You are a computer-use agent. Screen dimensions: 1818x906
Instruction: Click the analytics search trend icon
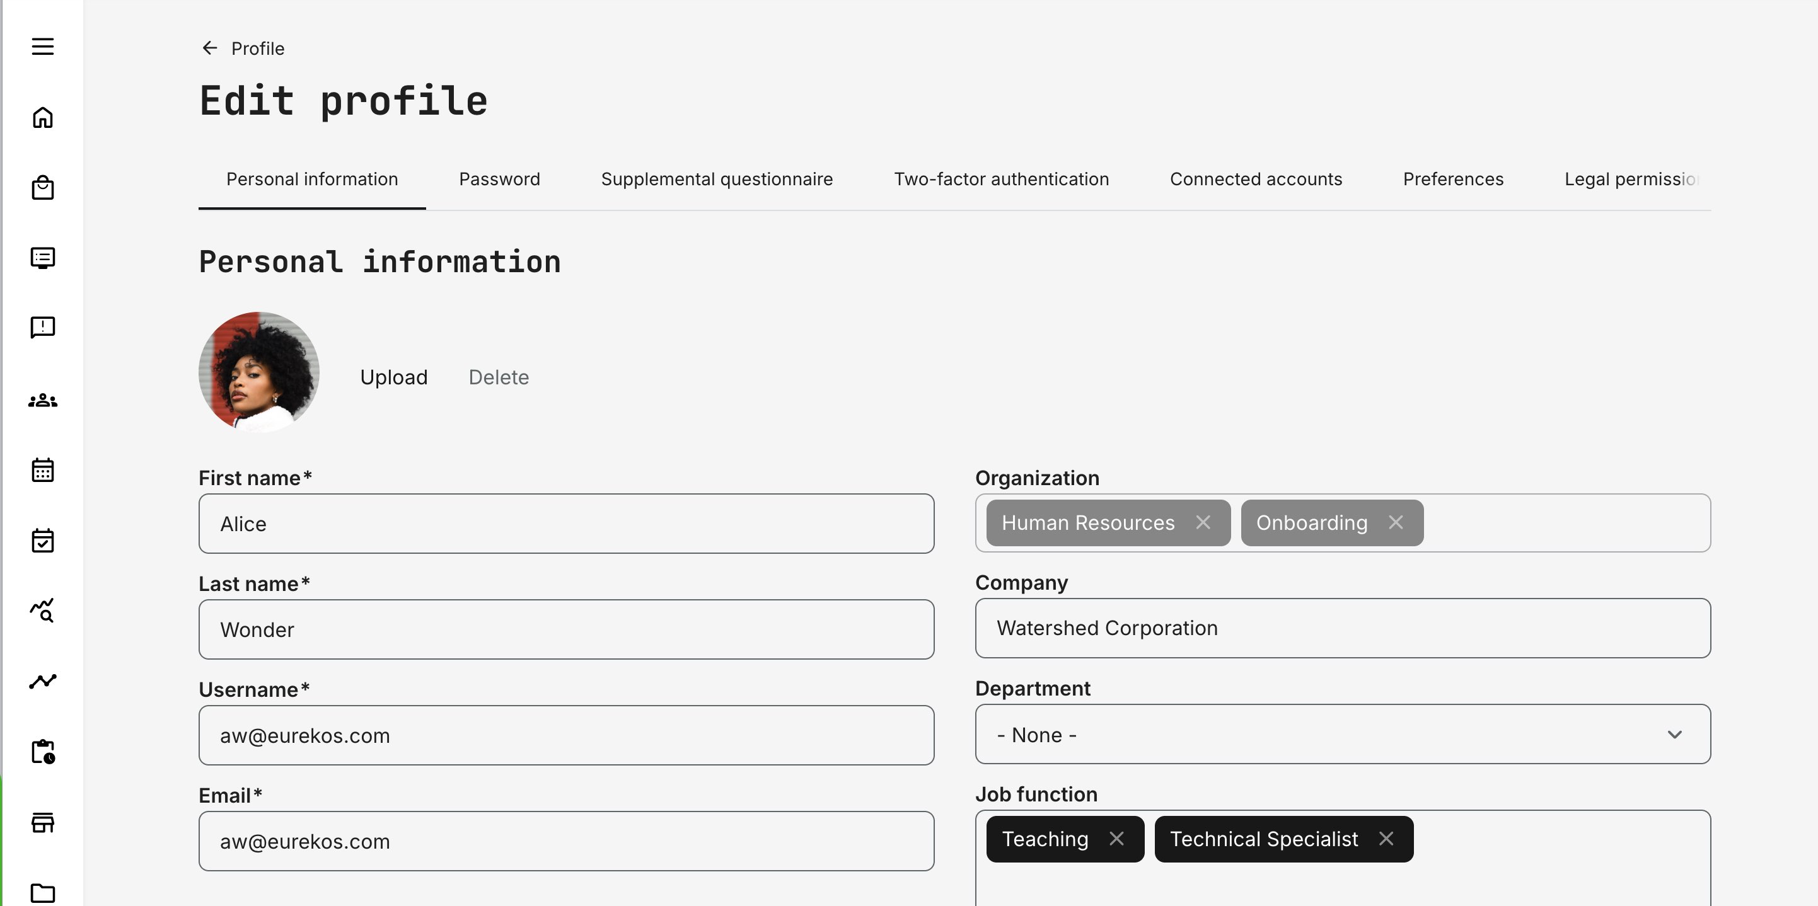[x=43, y=611]
